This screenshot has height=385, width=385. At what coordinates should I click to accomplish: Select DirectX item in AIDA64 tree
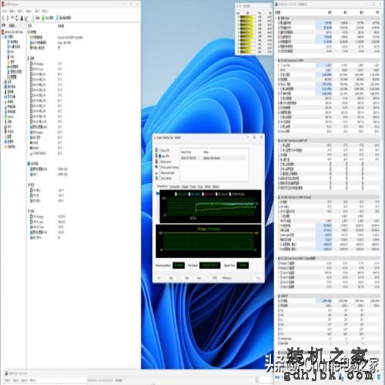tap(11, 117)
